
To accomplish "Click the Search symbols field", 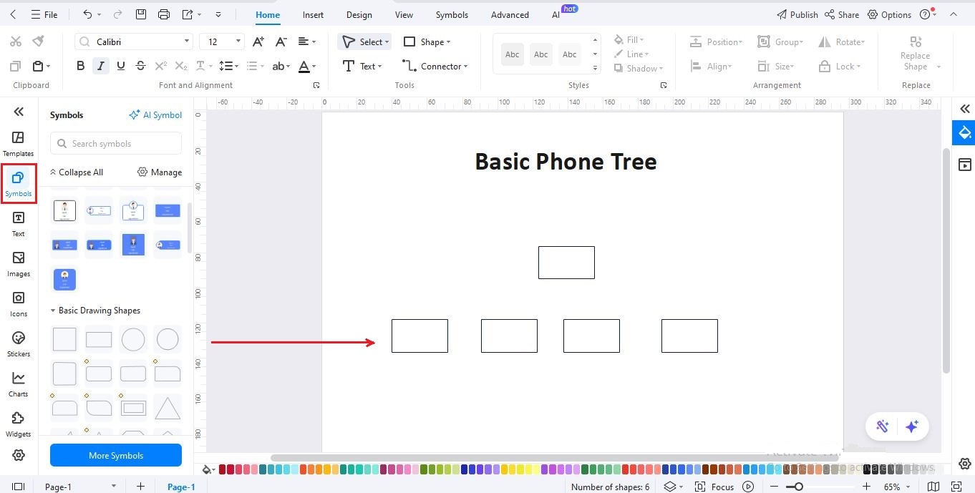I will click(115, 143).
